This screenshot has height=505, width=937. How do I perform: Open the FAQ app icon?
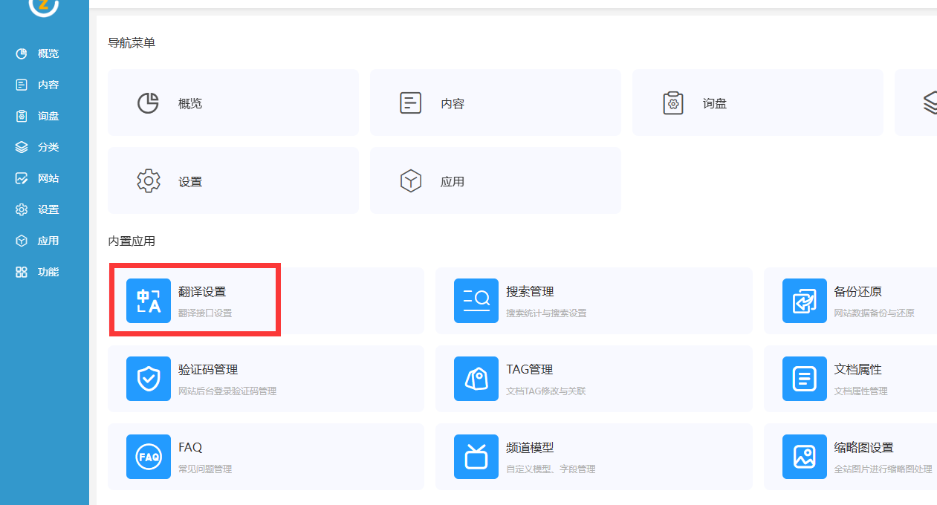[149, 457]
